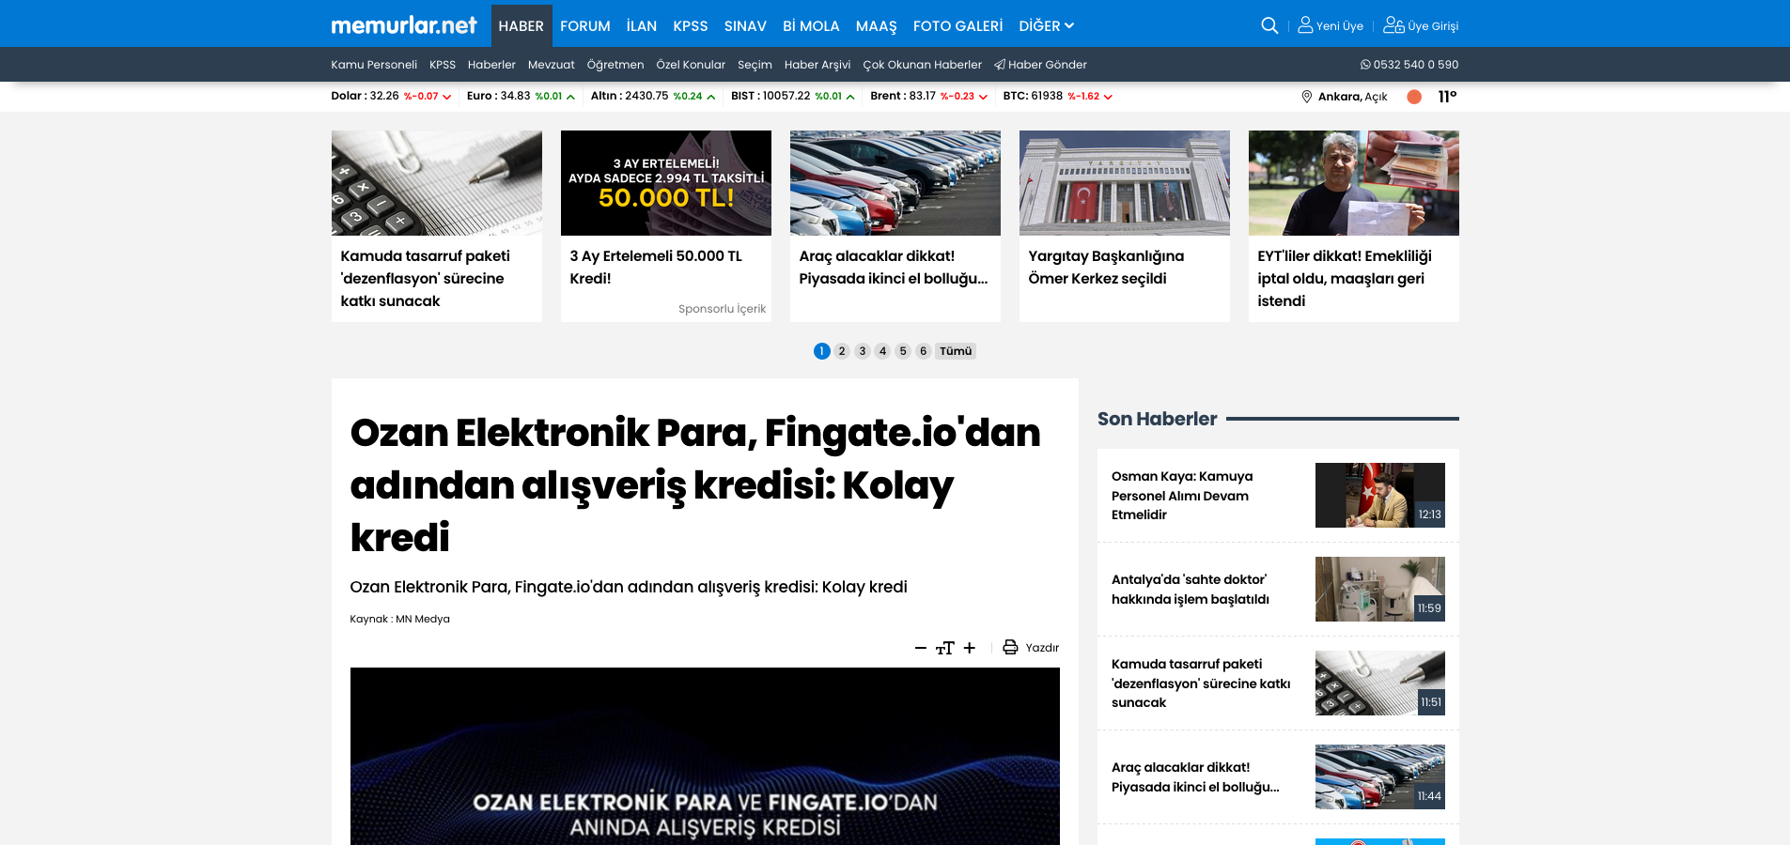1790x845 pixels.
Task: Click the BIST up arrow indicator
Action: pos(850,97)
